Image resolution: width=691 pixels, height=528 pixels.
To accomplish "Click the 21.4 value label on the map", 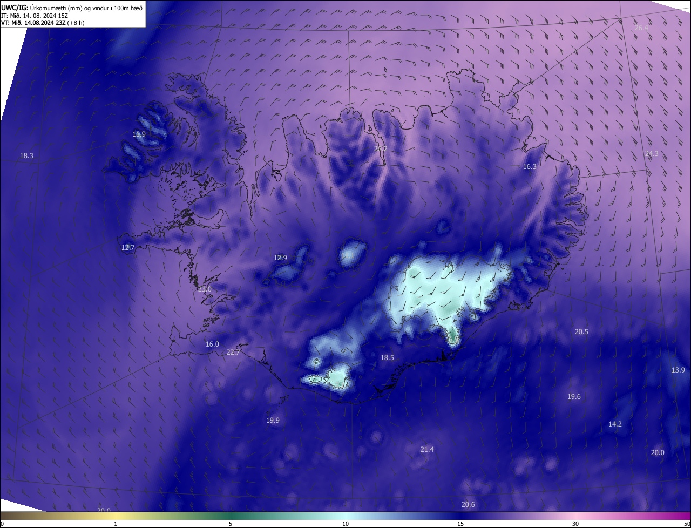I will (427, 449).
